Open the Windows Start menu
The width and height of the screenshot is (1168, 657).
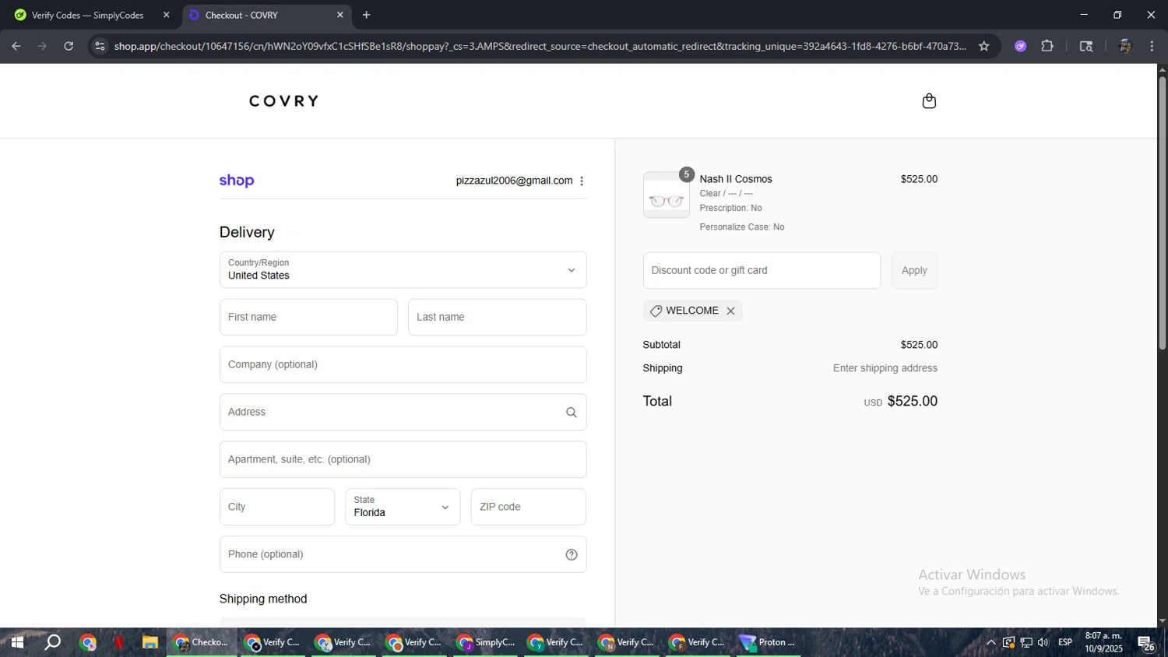pyautogui.click(x=16, y=643)
